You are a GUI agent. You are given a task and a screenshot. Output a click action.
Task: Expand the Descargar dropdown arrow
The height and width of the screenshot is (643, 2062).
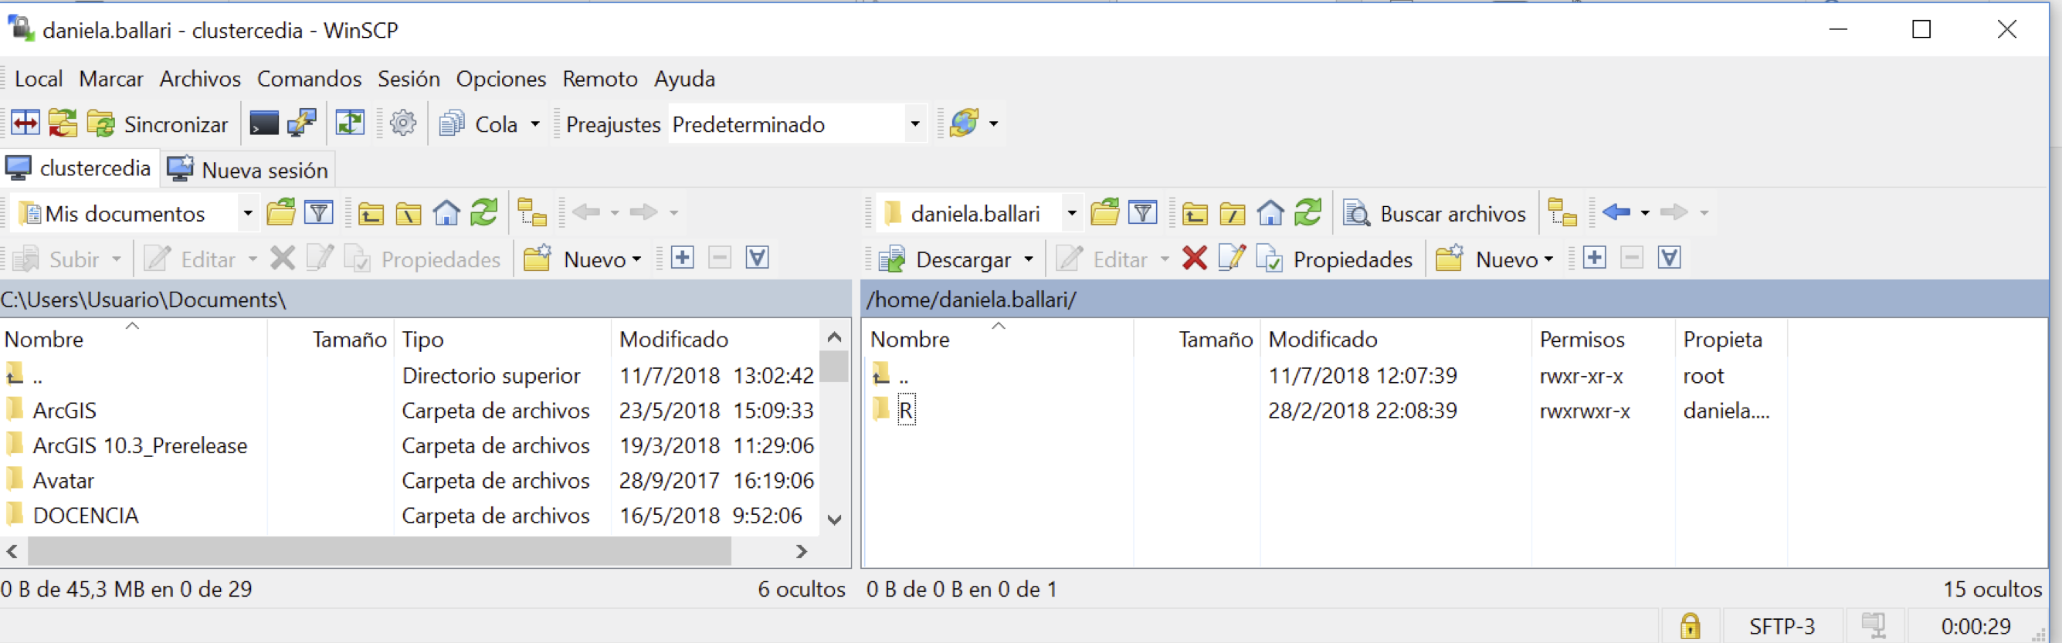click(x=1029, y=259)
